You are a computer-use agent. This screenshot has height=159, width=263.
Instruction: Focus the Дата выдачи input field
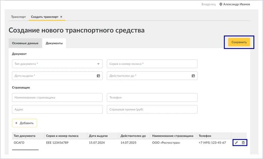[x=57, y=76]
